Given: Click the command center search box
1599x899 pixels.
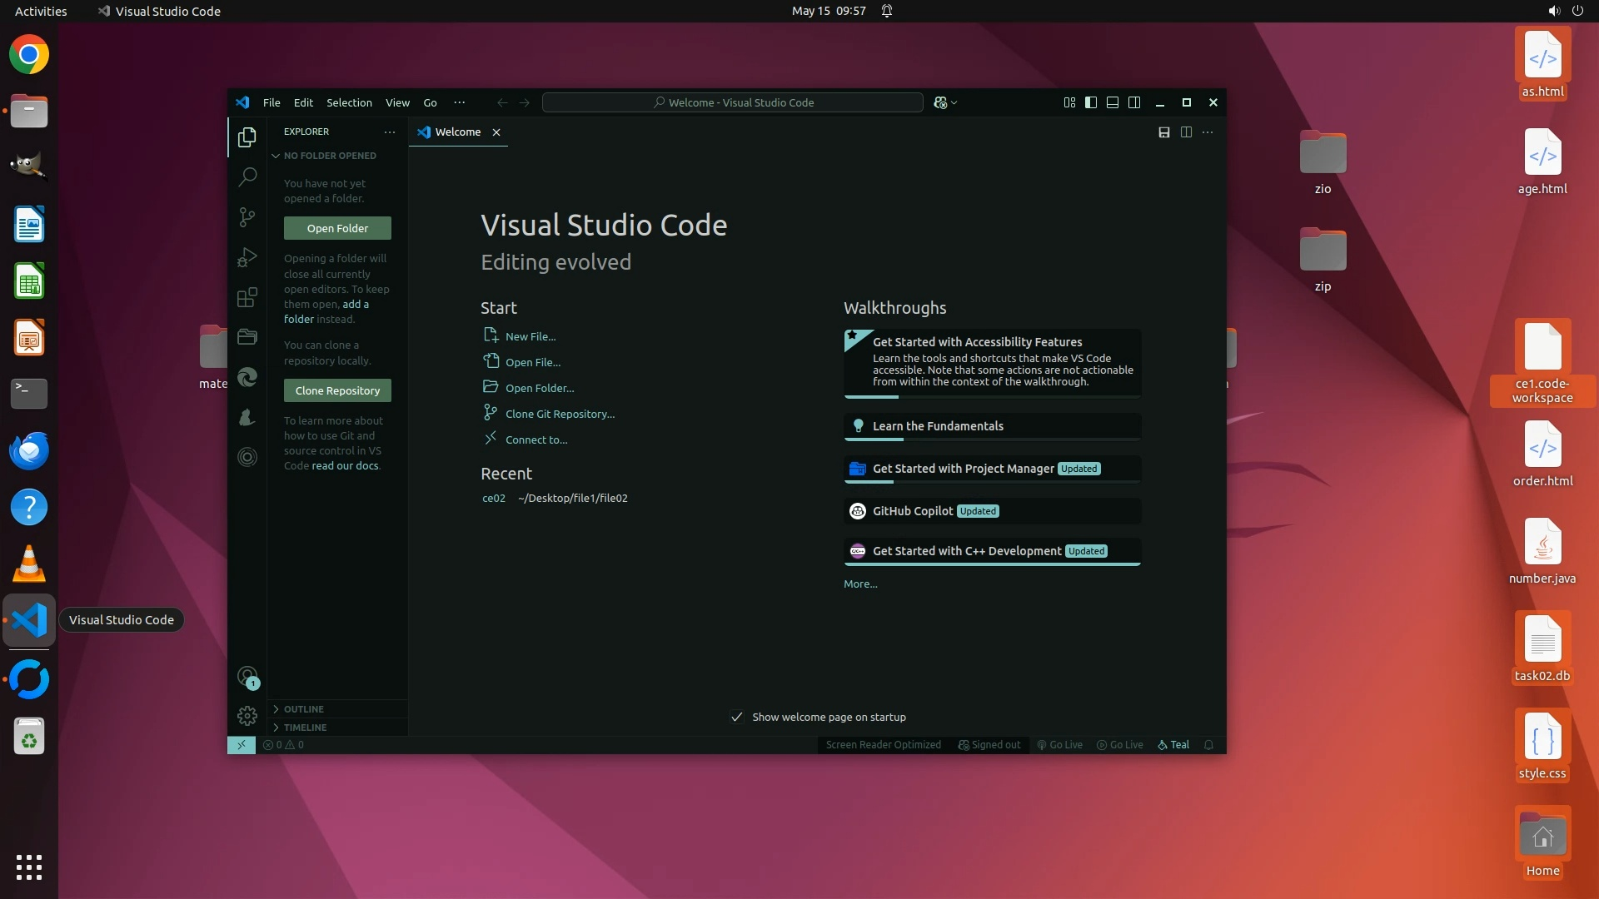Looking at the screenshot, I should (732, 102).
